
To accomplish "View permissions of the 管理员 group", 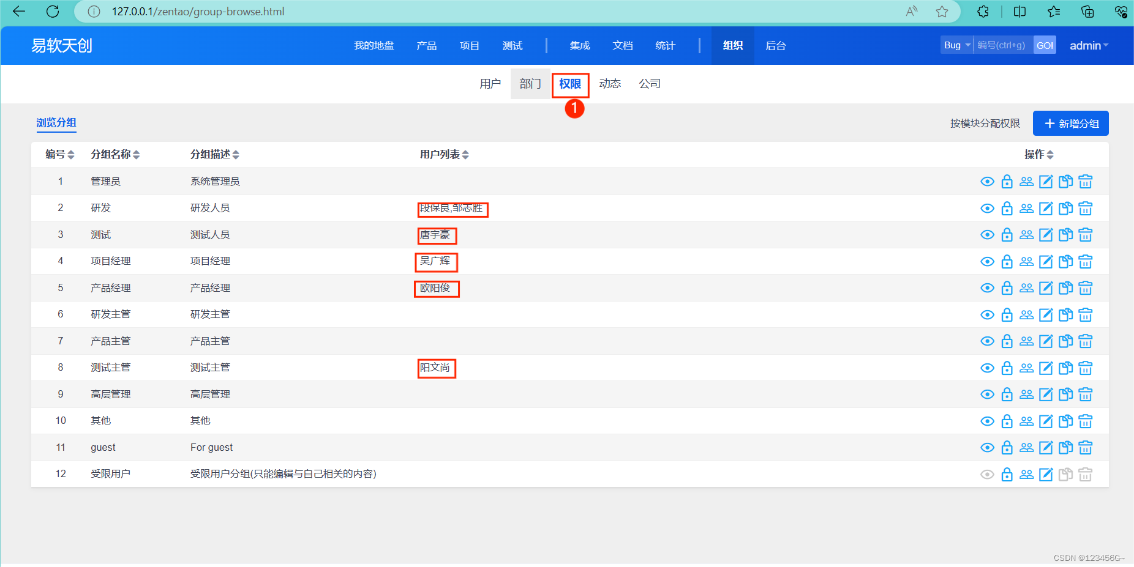I will [x=987, y=182].
